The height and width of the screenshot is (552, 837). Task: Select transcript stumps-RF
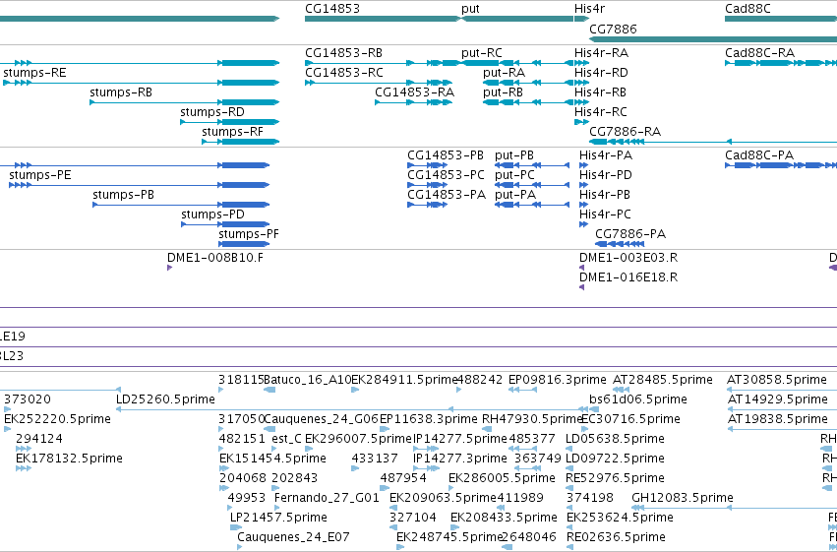tap(241, 142)
